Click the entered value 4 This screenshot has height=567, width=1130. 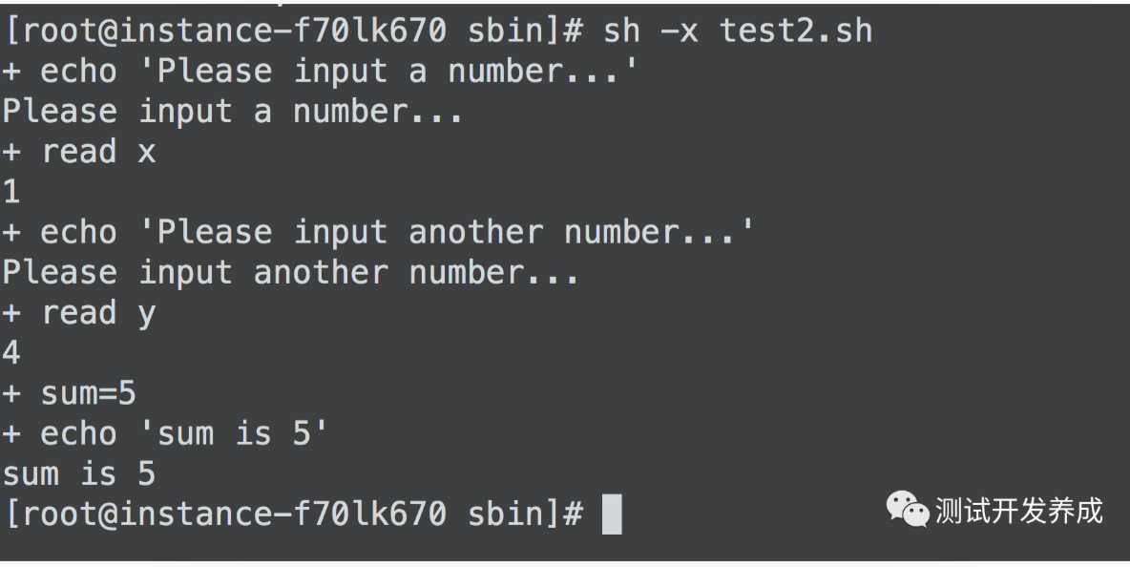(11, 354)
